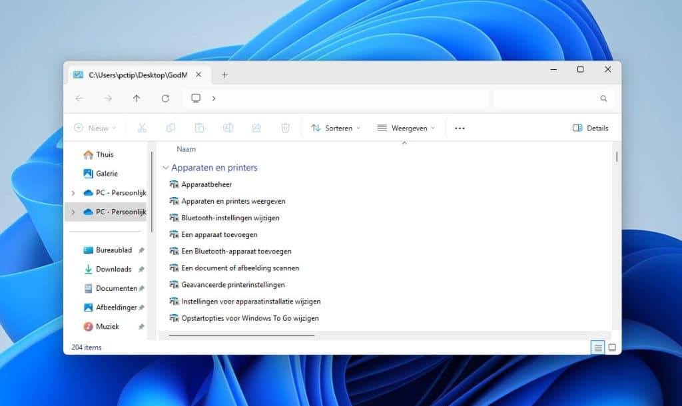The height and width of the screenshot is (406, 682).
Task: Open Thuis in navigation pane
Action: click(105, 155)
